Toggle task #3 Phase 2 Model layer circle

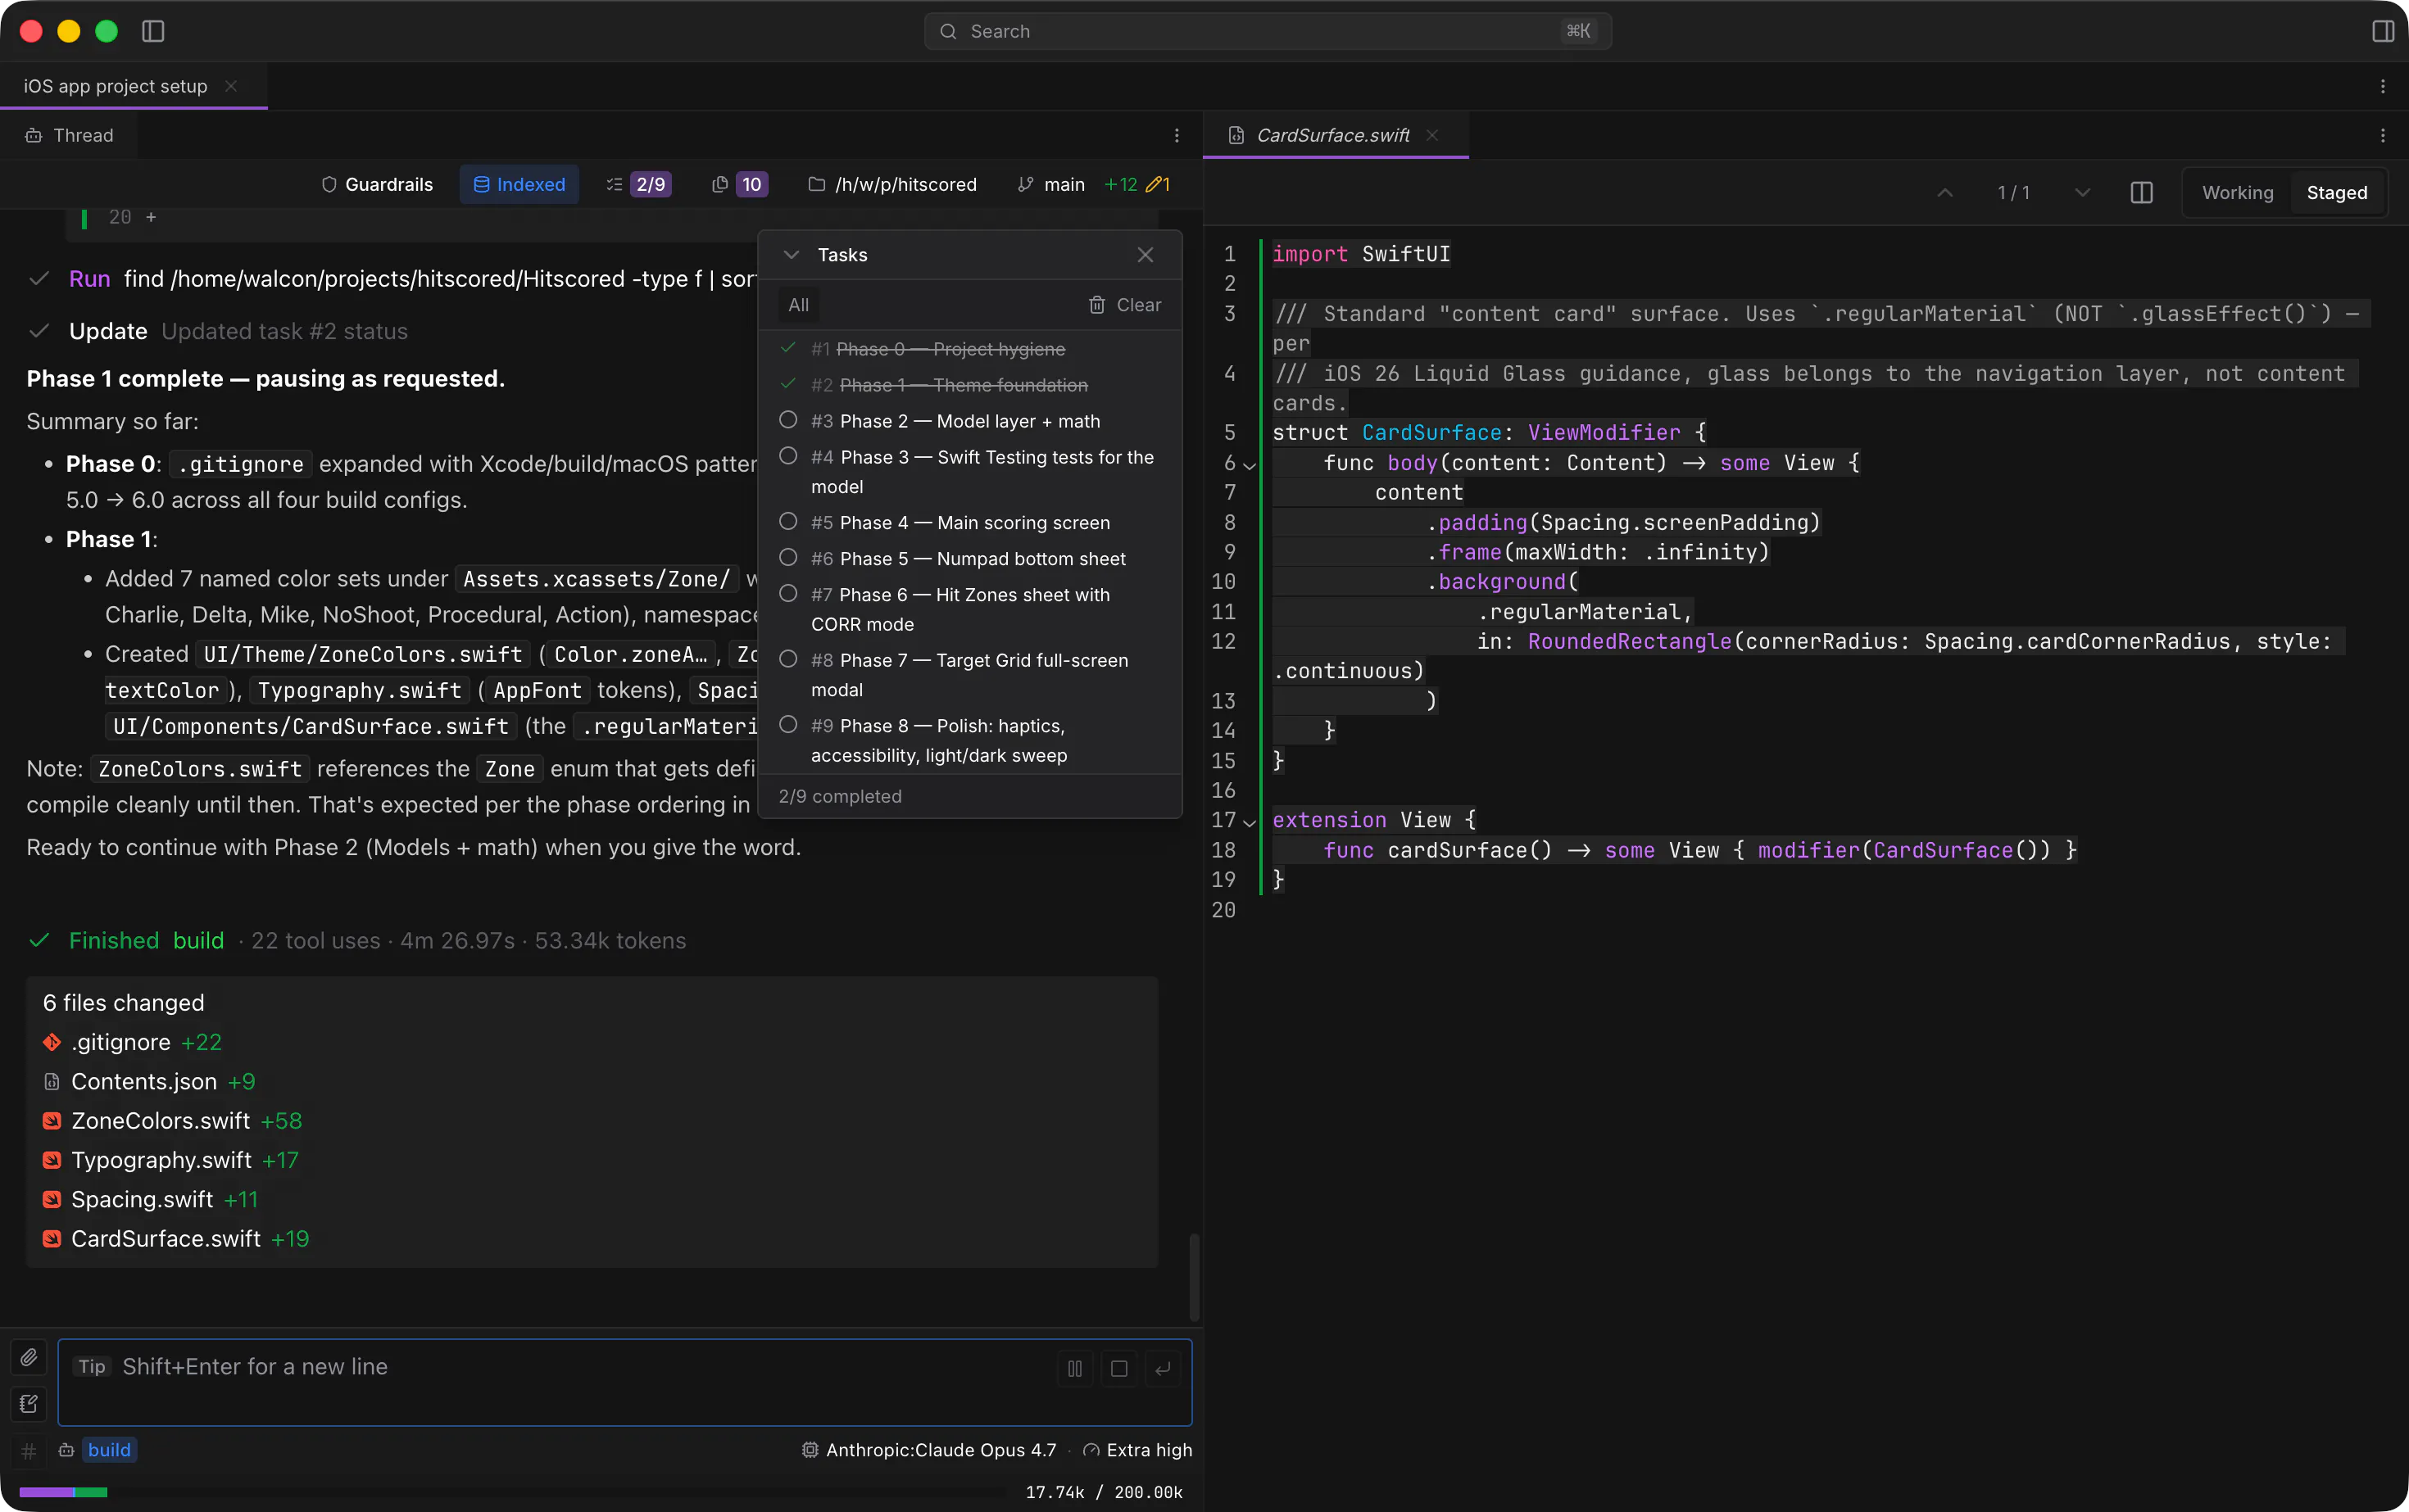click(x=788, y=420)
